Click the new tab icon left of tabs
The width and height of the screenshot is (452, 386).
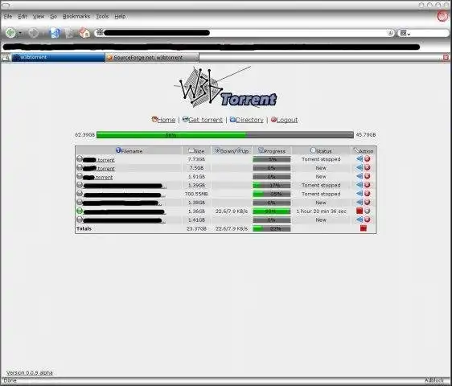pyautogui.click(x=6, y=58)
